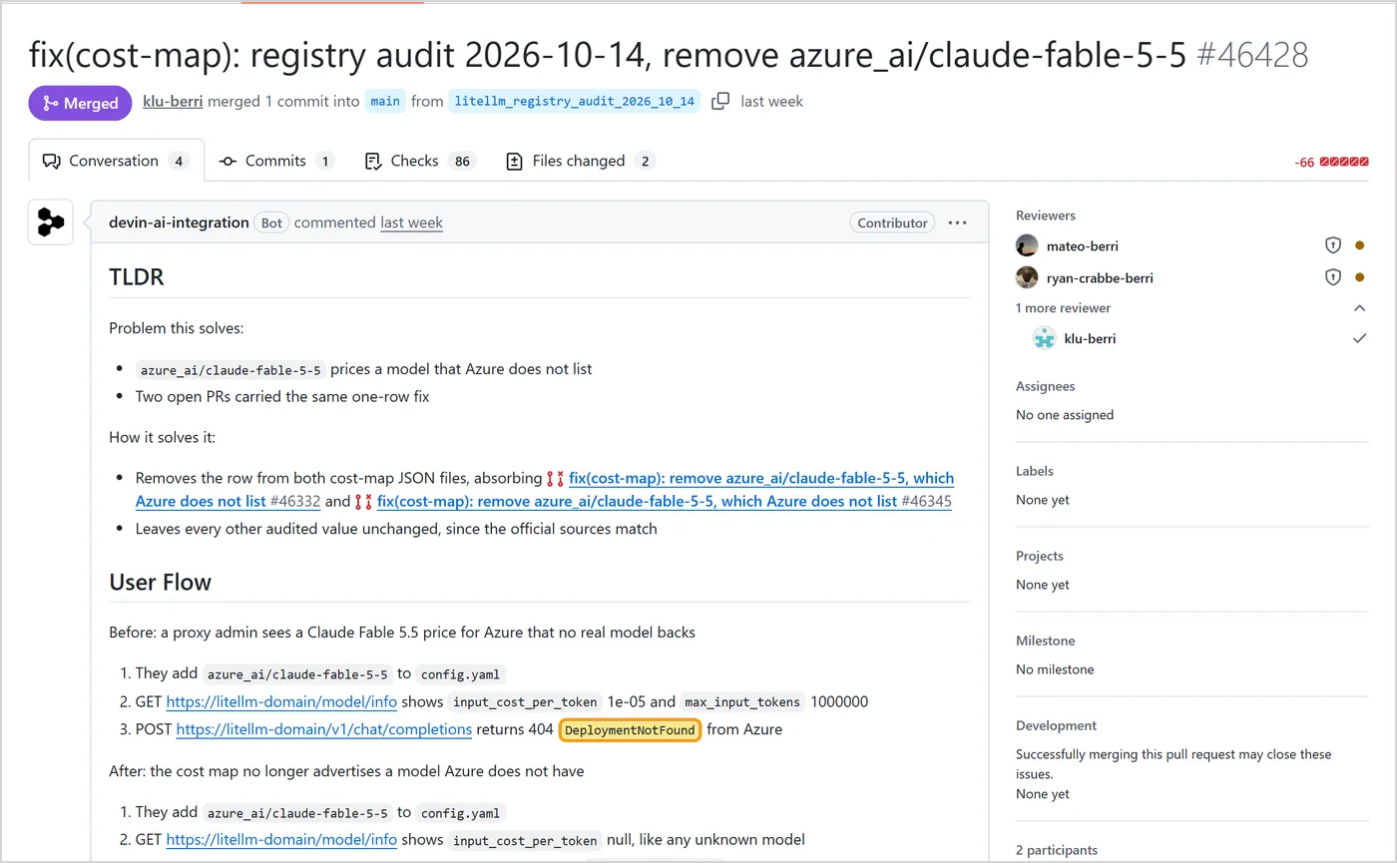Open devin-ai-integration author link
This screenshot has width=1397, height=863.
[x=179, y=222]
